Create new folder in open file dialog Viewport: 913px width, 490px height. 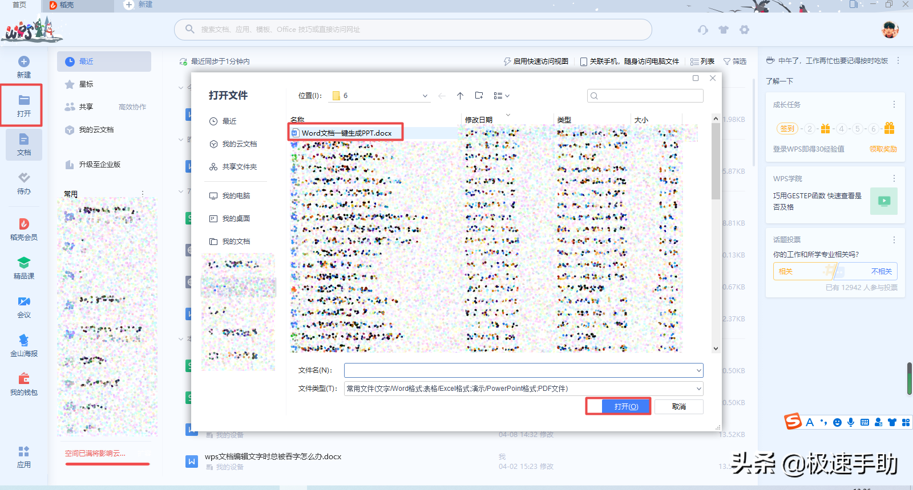479,96
